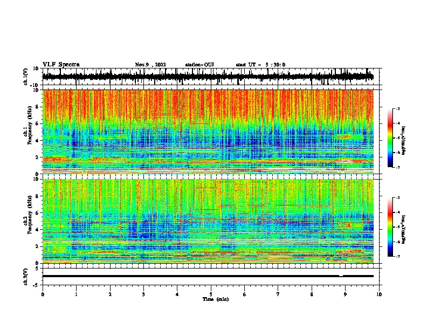
Task: Click the "4" kHz tick on ch.2 spectrogram axis
Action: (x=37, y=230)
